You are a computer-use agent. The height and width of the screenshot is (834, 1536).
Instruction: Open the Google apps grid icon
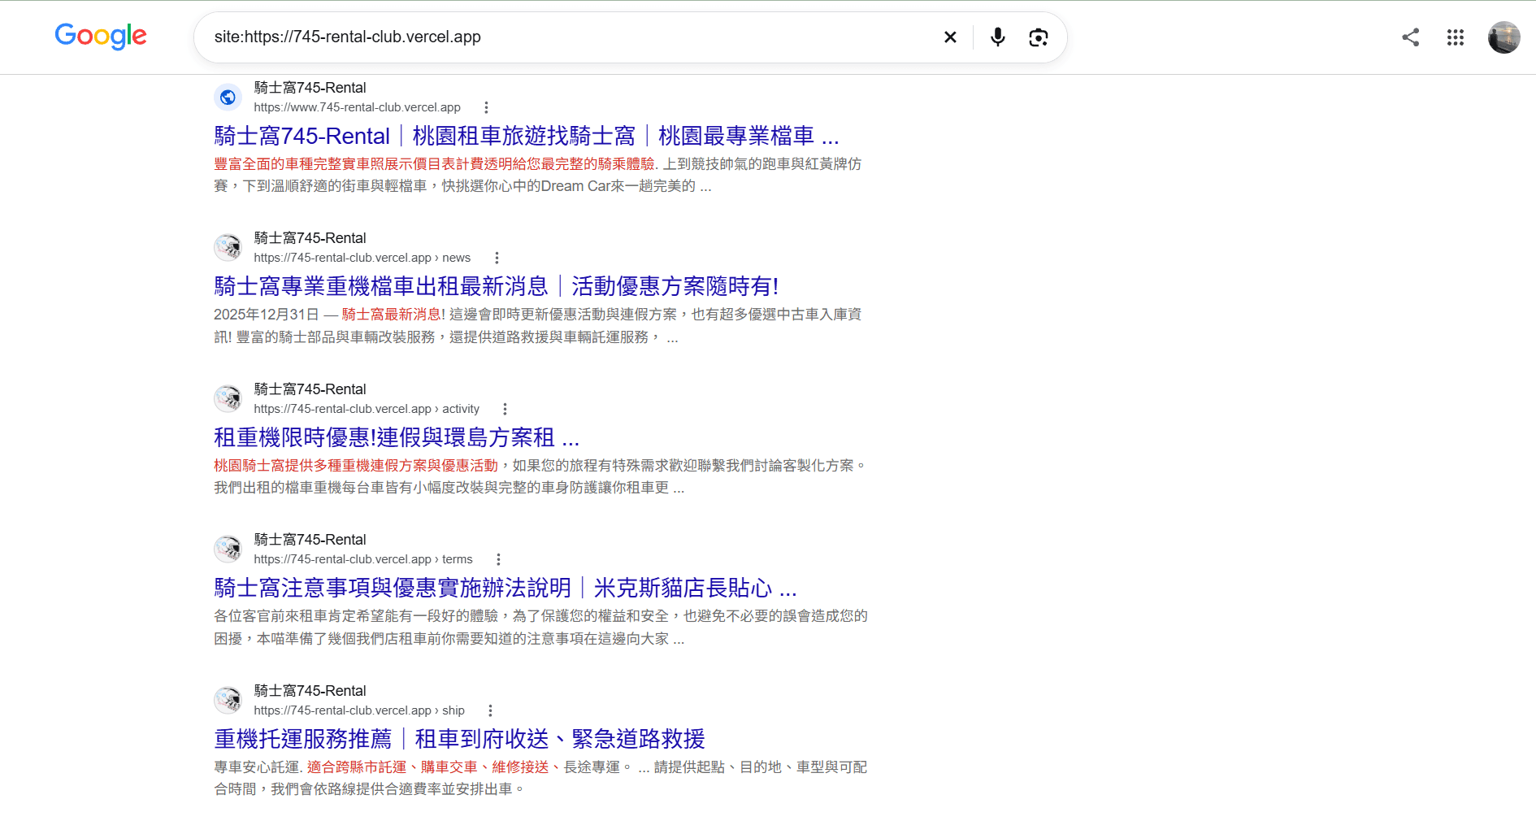[x=1456, y=37]
